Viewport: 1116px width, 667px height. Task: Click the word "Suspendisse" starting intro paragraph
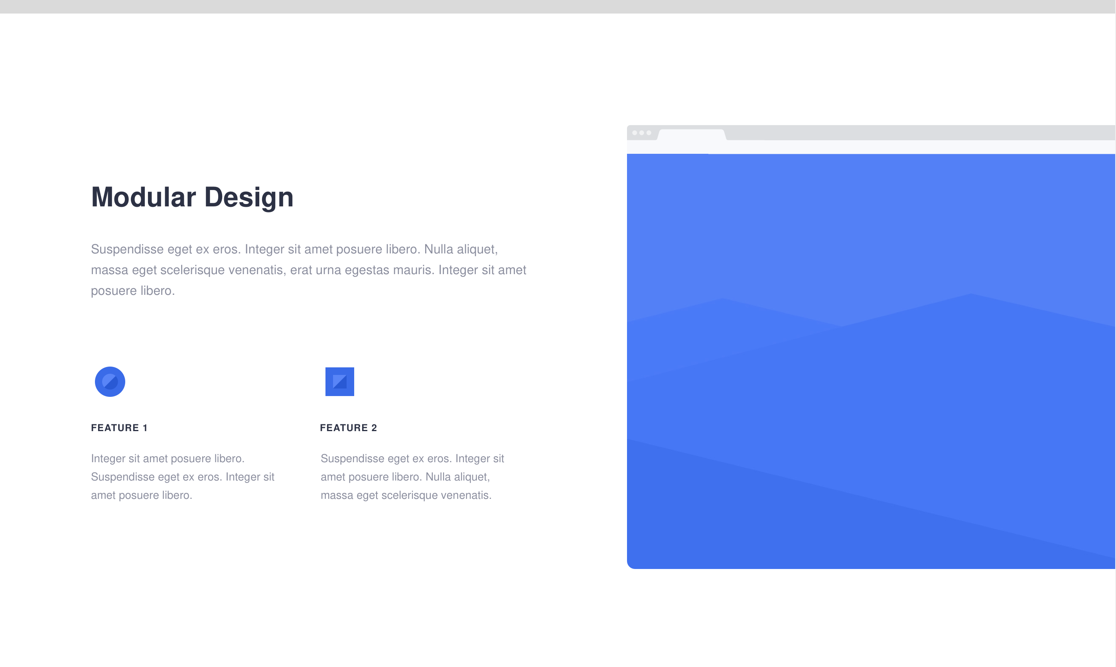(x=127, y=249)
